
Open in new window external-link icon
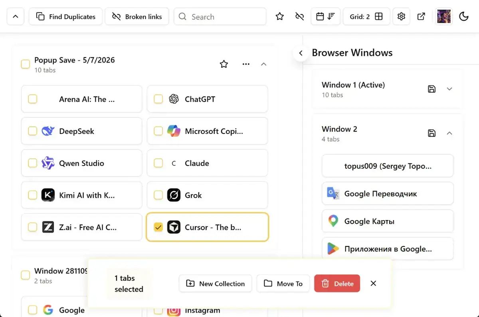tap(421, 17)
